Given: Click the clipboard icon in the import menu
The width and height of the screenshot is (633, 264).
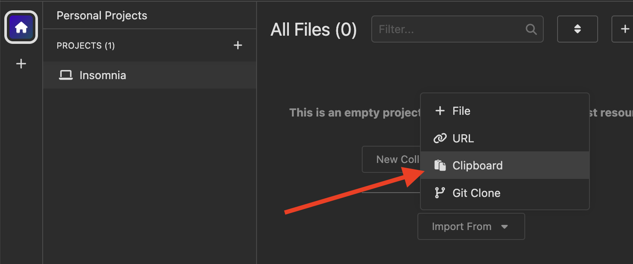Looking at the screenshot, I should tap(440, 165).
